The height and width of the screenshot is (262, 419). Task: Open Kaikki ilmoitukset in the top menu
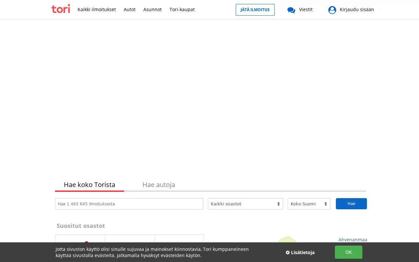coord(97,9)
